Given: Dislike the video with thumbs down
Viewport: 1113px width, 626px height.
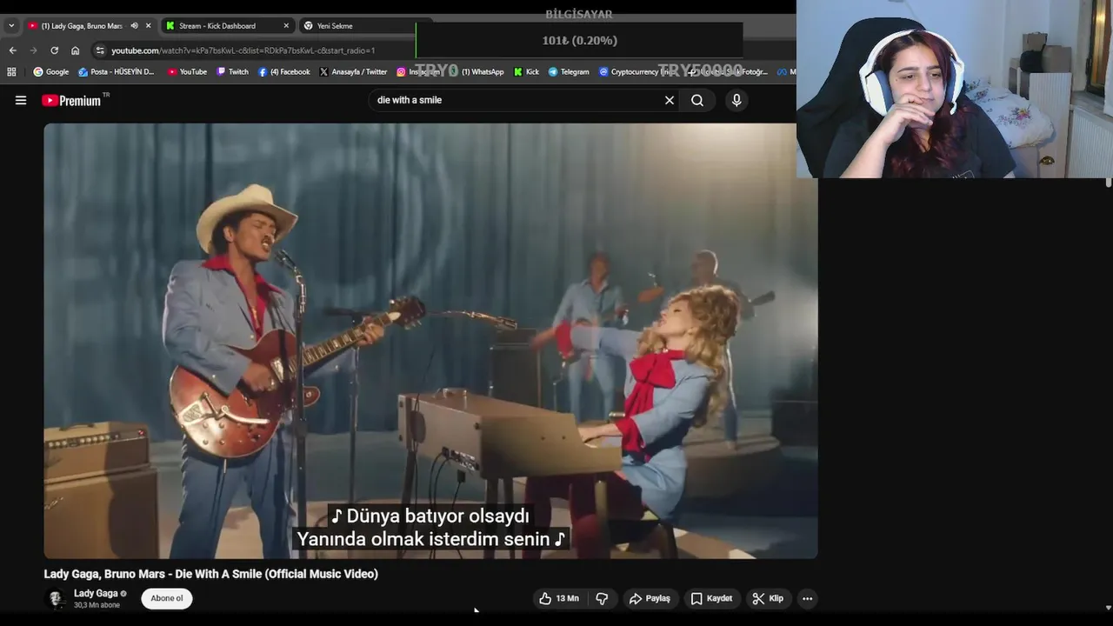Looking at the screenshot, I should (x=602, y=598).
